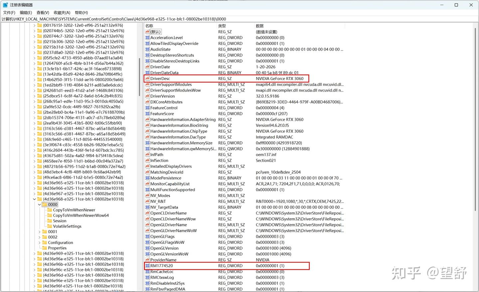Open the 查看(V) menu
This screenshot has height=292, width=479.
(43, 13)
